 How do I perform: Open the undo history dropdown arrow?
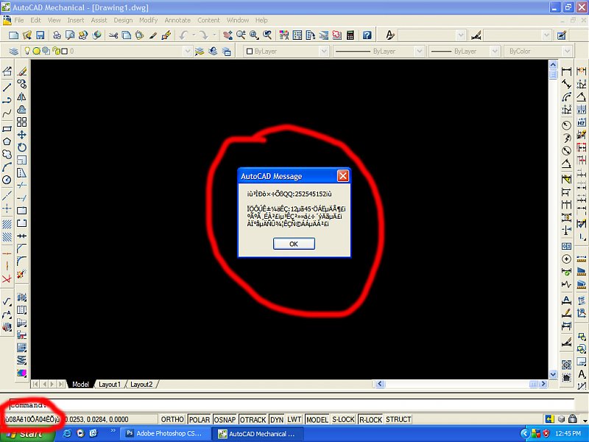[194, 35]
